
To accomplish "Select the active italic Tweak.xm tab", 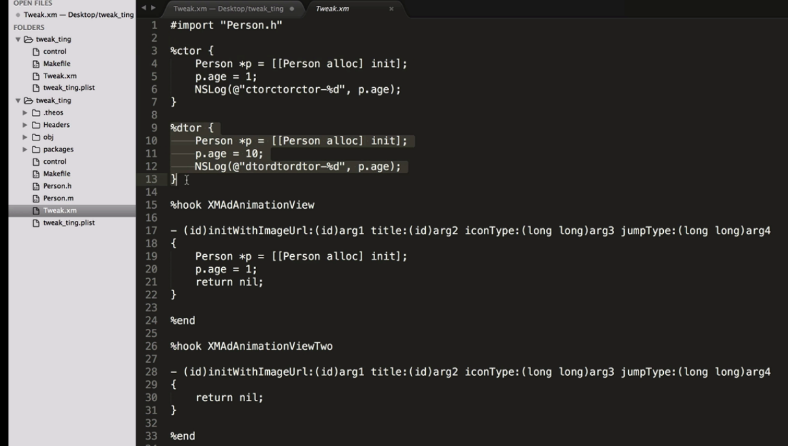I will click(x=332, y=9).
